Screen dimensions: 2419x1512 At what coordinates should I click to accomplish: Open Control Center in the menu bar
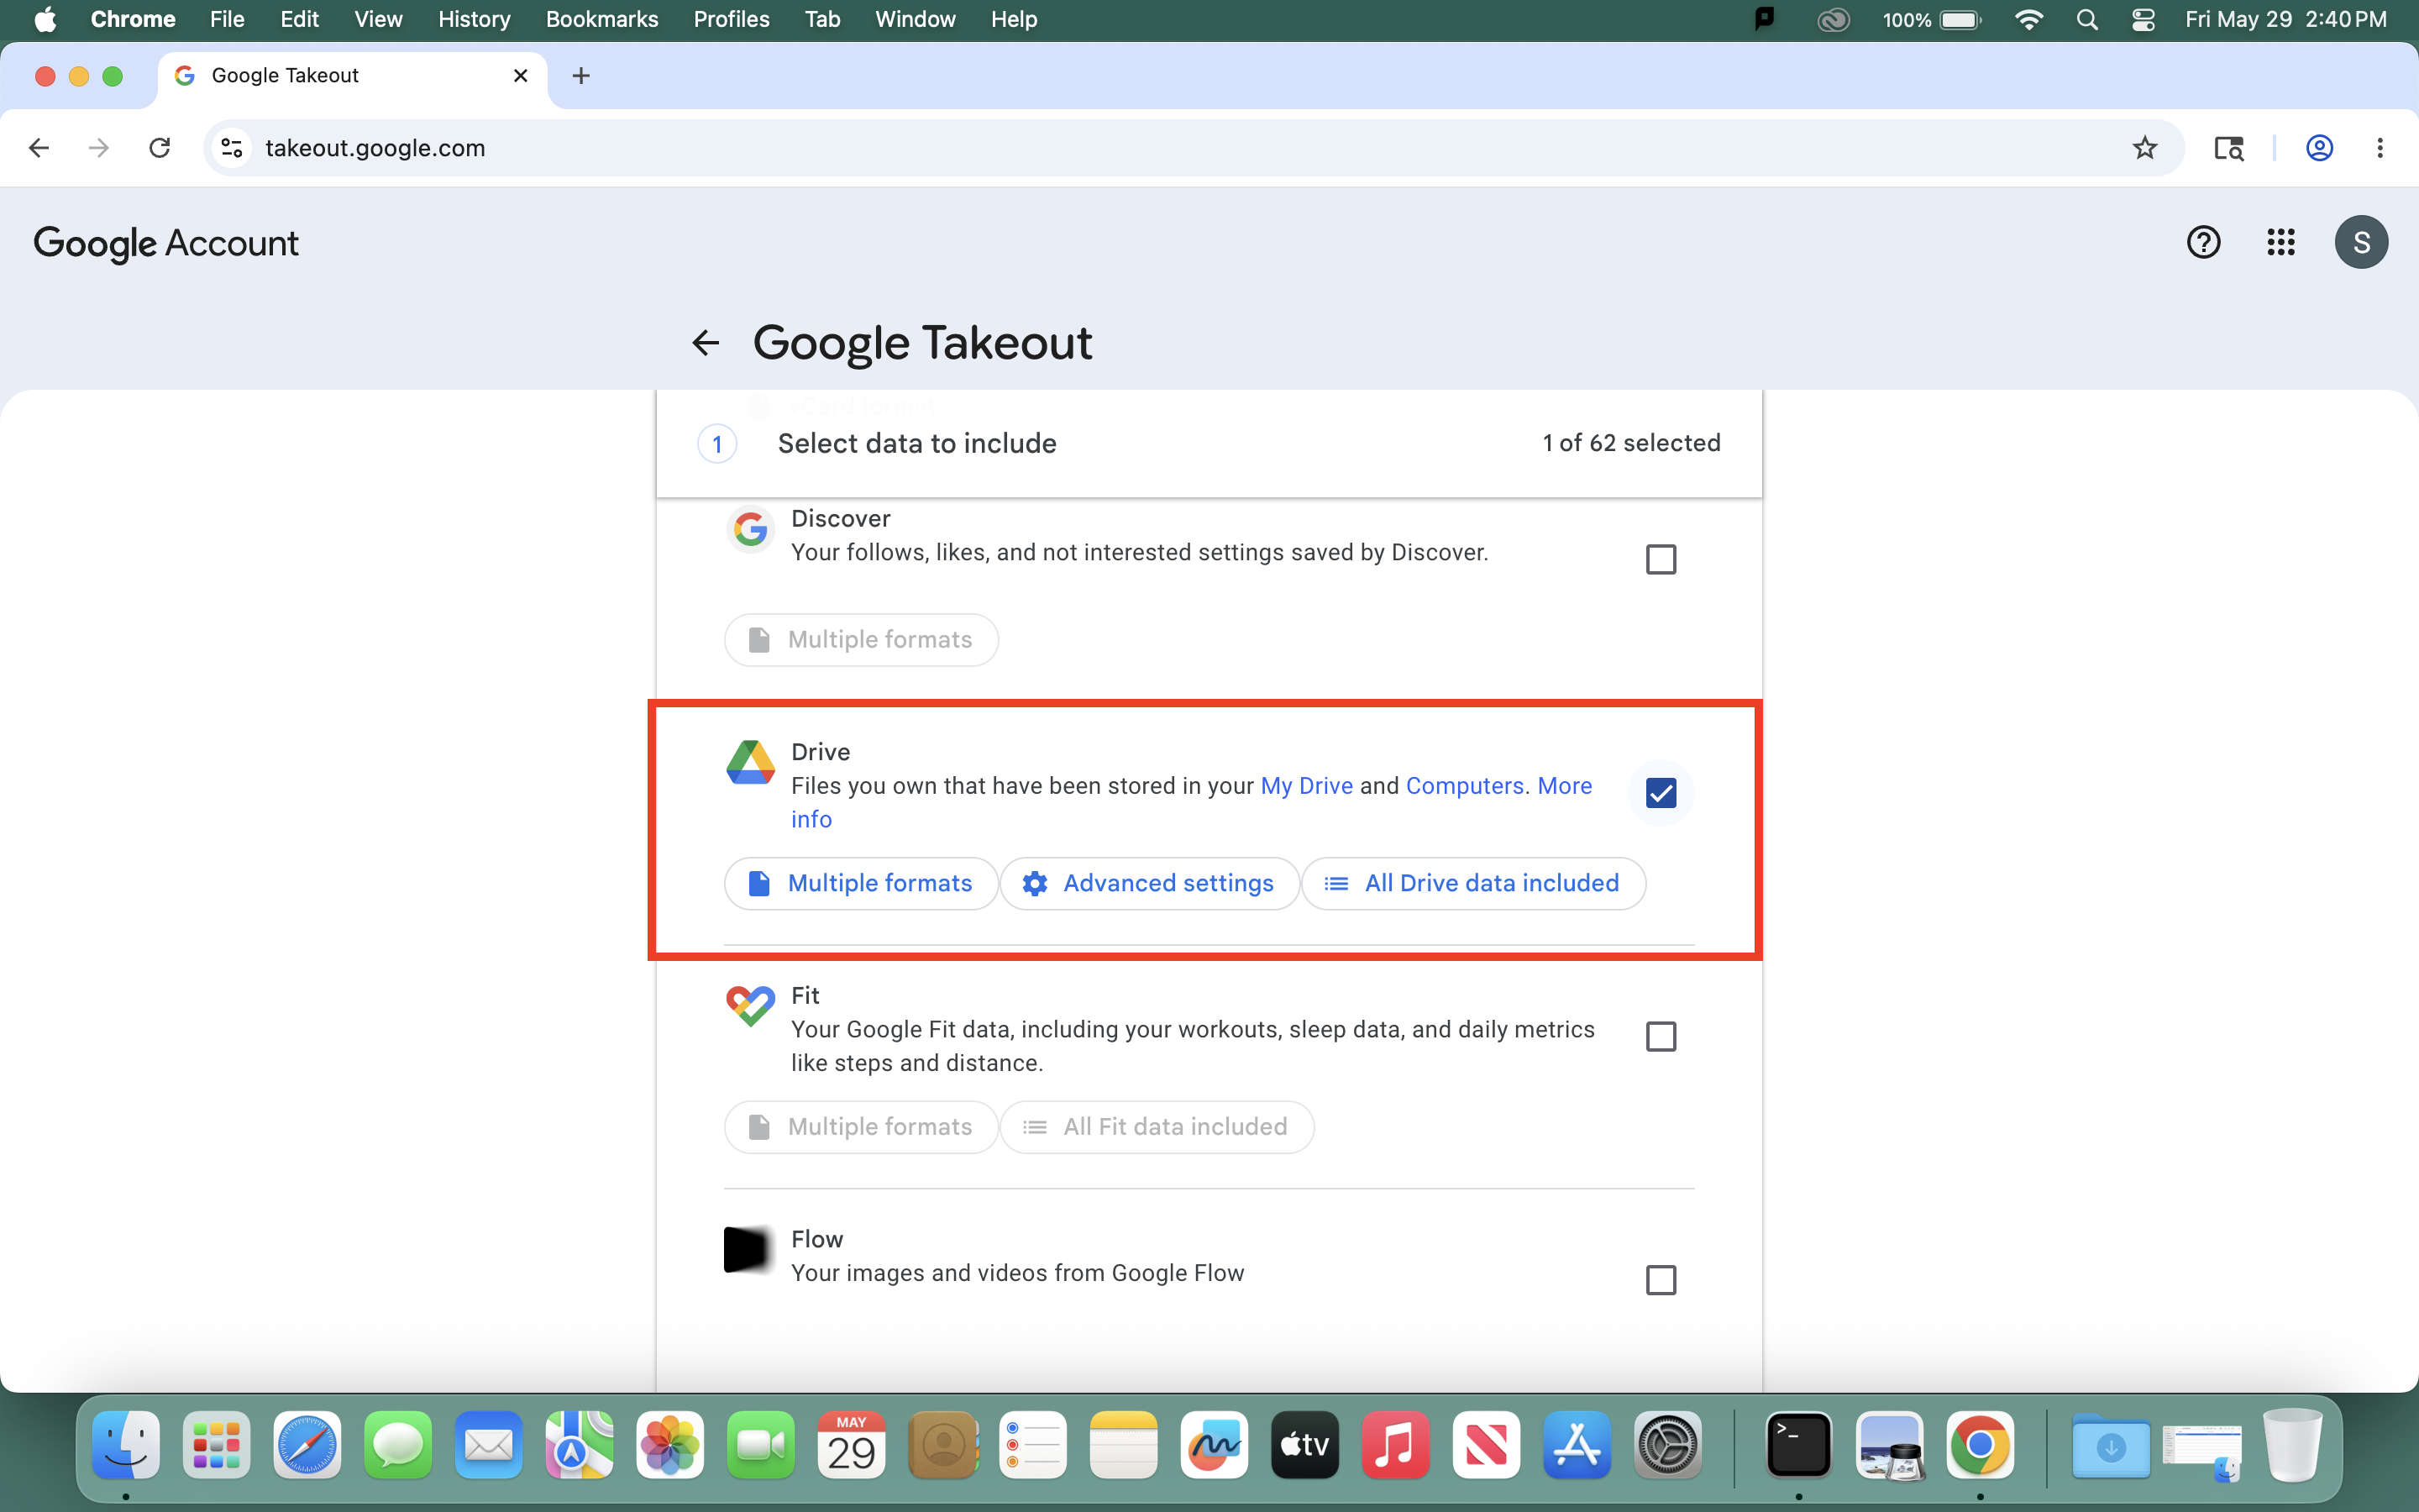point(2142,20)
